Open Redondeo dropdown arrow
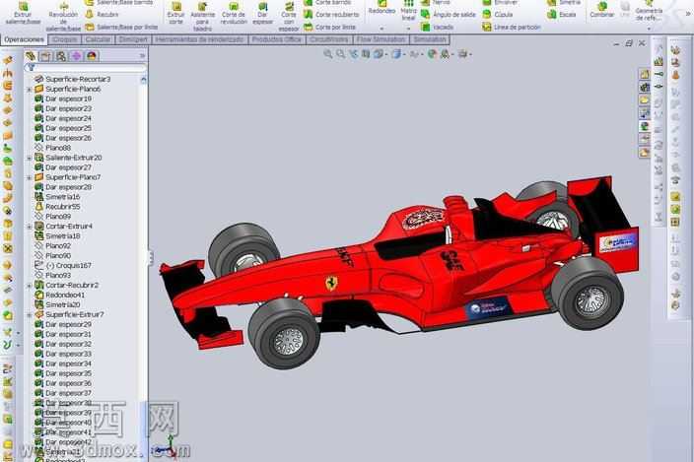The height and width of the screenshot is (462, 694). pos(382,29)
